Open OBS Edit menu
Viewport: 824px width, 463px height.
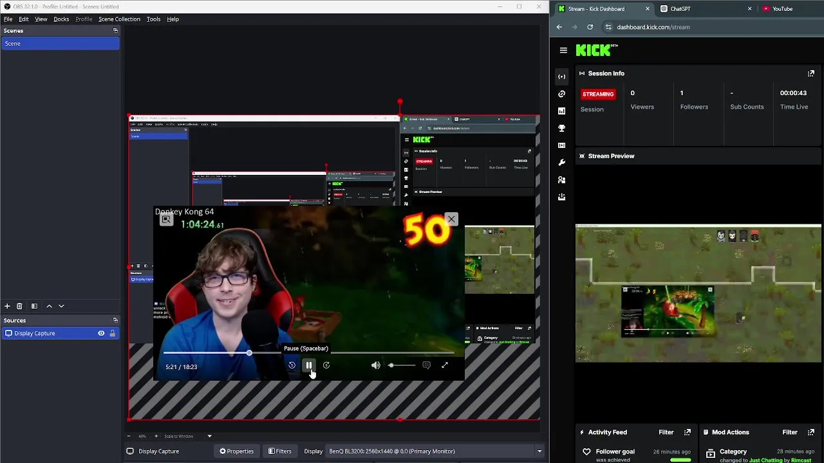click(23, 19)
